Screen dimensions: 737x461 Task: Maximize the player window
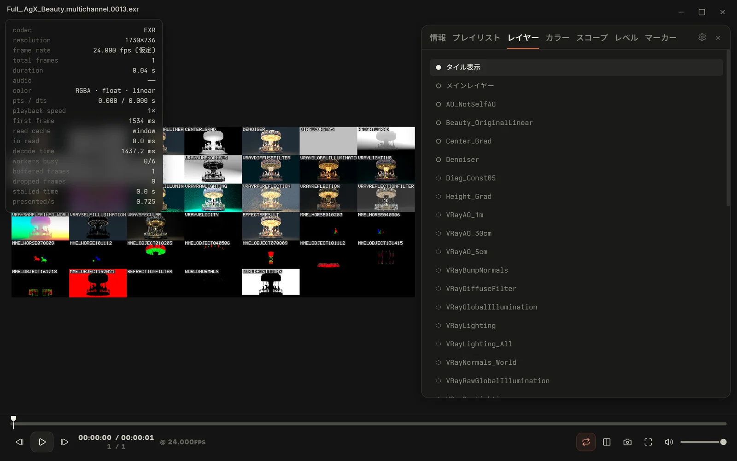(702, 12)
